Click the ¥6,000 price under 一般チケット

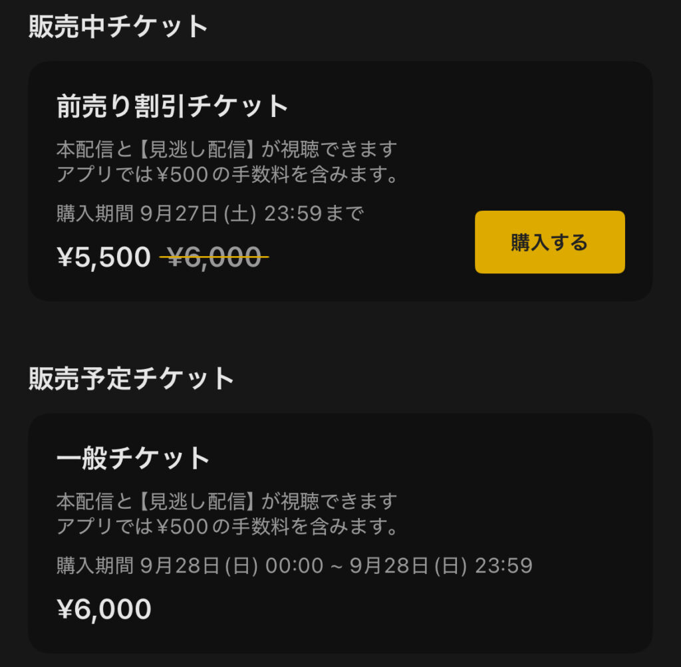coord(104,609)
